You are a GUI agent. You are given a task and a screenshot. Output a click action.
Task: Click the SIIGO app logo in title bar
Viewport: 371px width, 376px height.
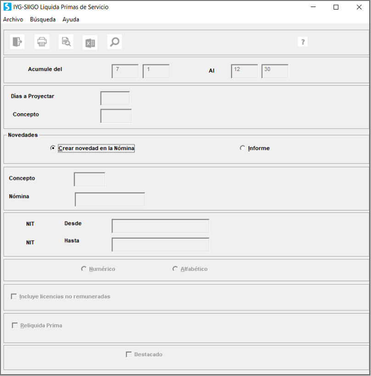click(7, 7)
